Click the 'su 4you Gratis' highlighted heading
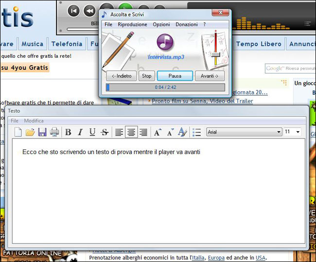The width and height of the screenshot is (316, 262). pyautogui.click(x=25, y=68)
